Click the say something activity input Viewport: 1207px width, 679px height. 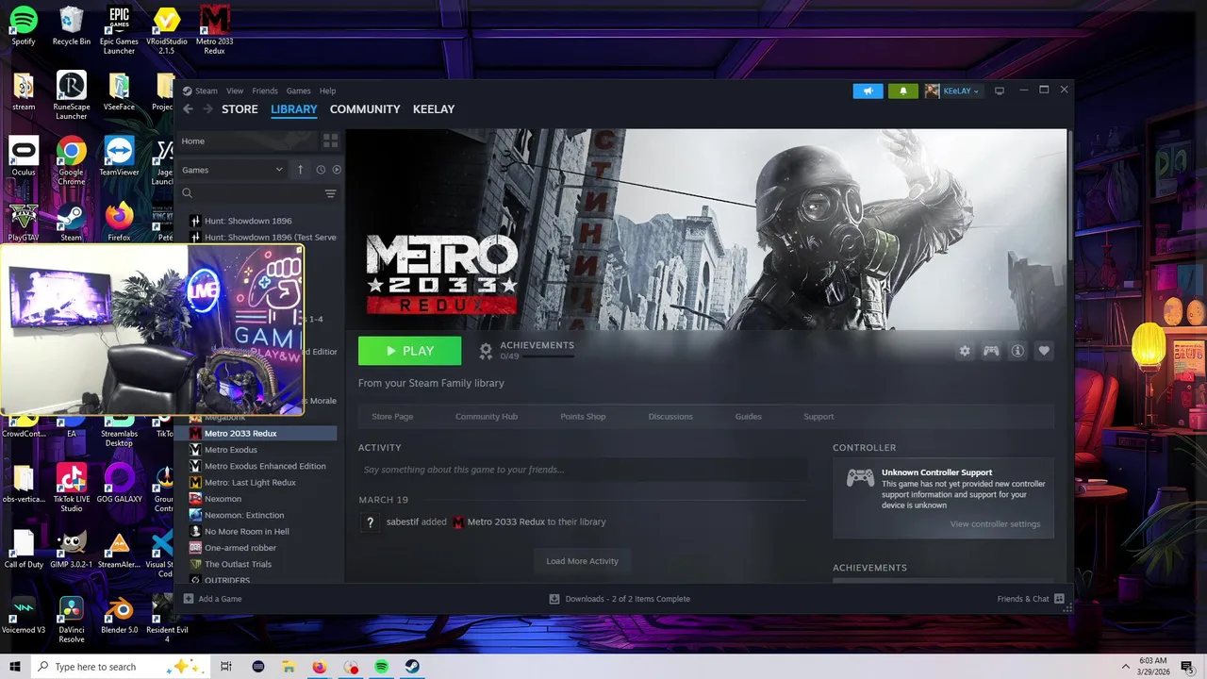coord(583,470)
